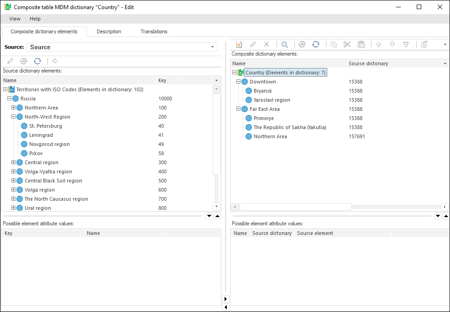Click the scissors cut icon
The width and height of the screenshot is (450, 312).
point(347,44)
